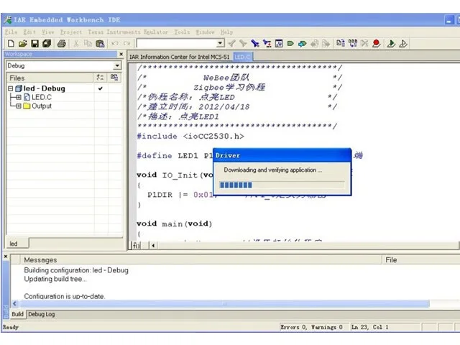Click the Messages column header
Image resolution: width=460 pixels, height=345 pixels.
tap(201, 260)
